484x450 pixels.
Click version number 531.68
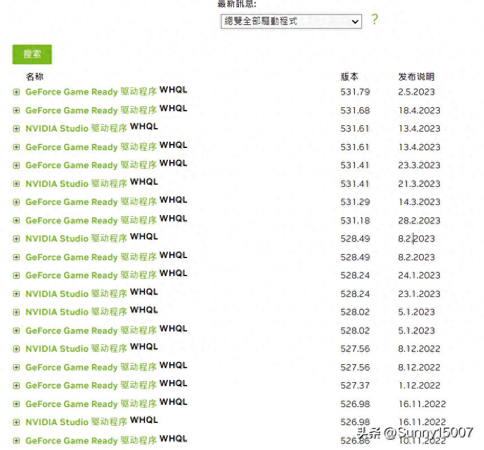355,111
